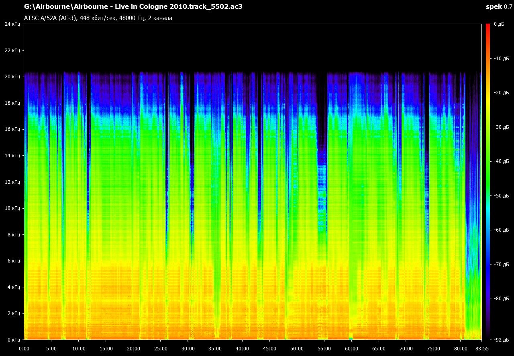Click the 0 дБ level label

(499, 24)
